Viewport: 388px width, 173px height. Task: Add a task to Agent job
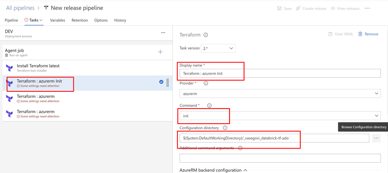160,52
